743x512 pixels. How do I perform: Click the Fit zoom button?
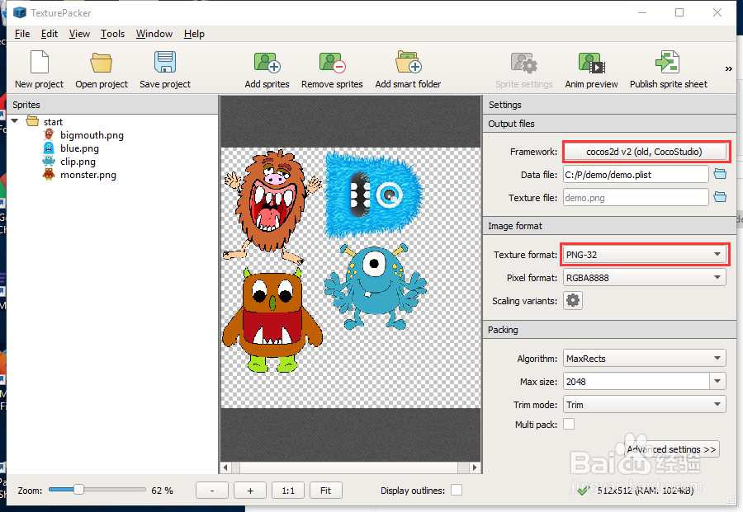325,491
